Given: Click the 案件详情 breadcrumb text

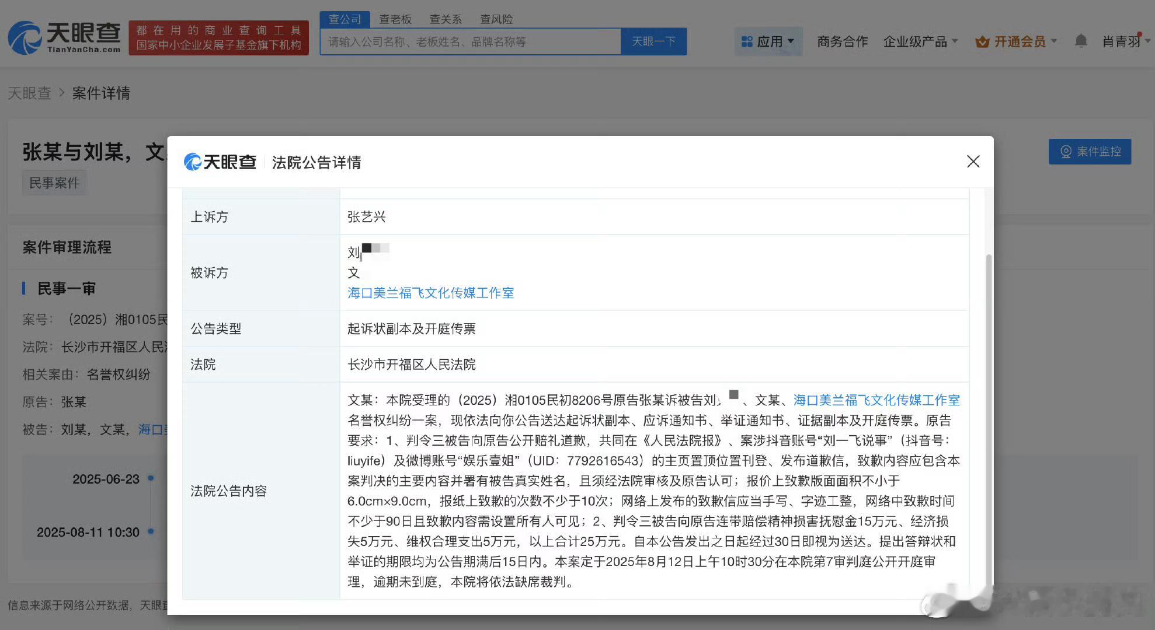Looking at the screenshot, I should (101, 93).
